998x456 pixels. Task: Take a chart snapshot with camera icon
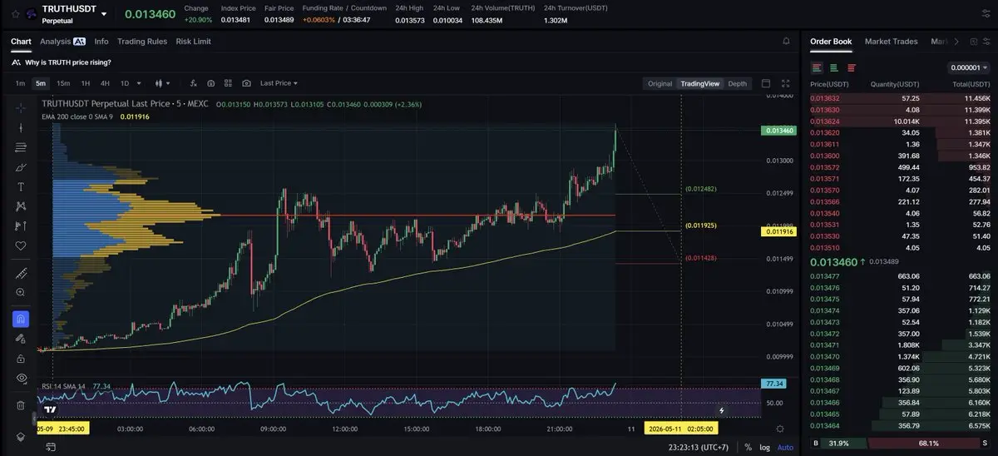[x=247, y=83]
